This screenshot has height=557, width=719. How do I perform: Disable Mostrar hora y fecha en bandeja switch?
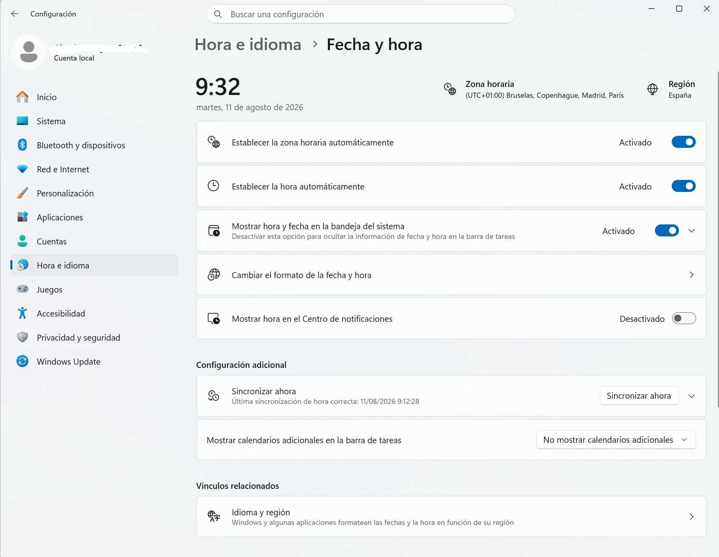667,231
